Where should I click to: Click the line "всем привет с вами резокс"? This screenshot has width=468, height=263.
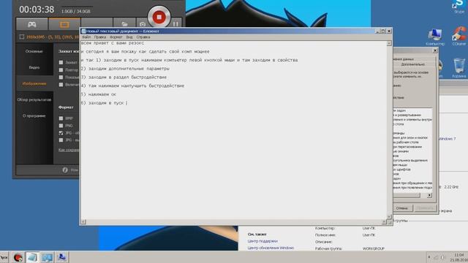(x=113, y=43)
